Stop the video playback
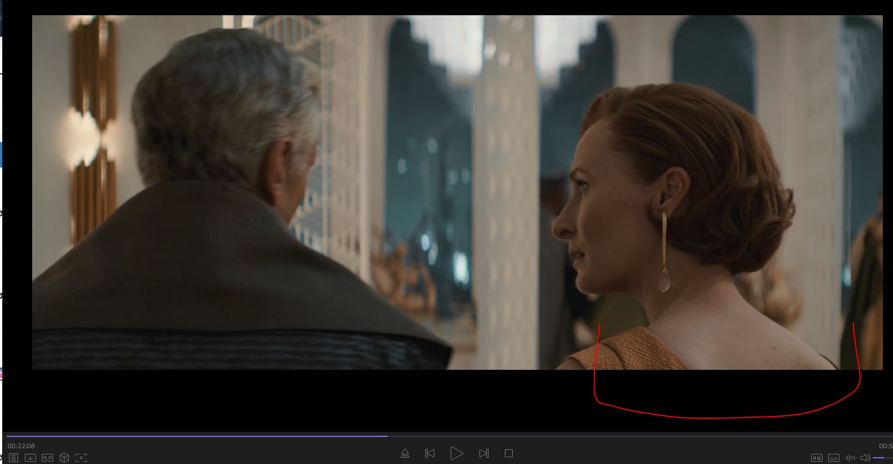Viewport: 893px width, 464px height. [509, 453]
